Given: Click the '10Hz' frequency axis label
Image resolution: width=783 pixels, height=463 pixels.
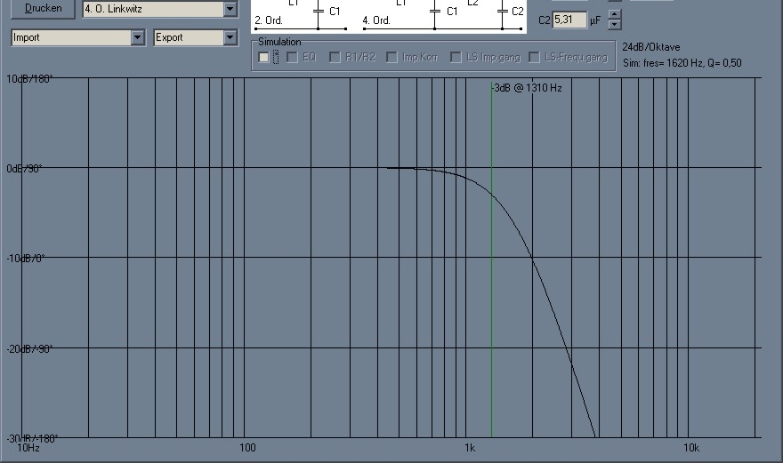Looking at the screenshot, I should click(28, 448).
